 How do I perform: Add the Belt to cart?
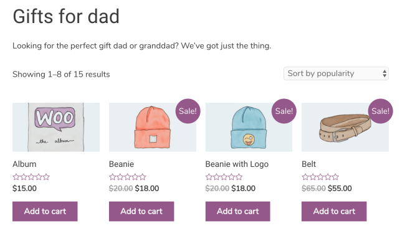click(334, 211)
